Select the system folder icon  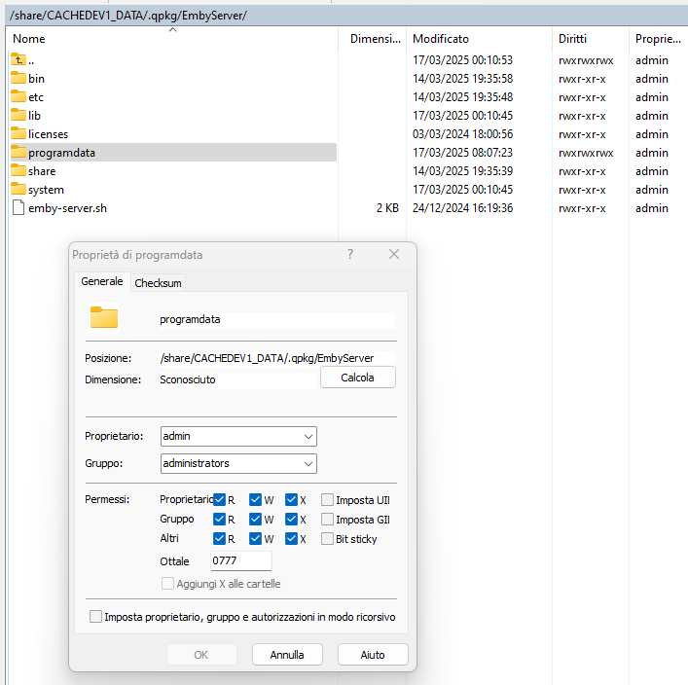click(18, 189)
